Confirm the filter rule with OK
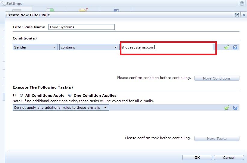This screenshot has width=247, height=163. coord(197,158)
